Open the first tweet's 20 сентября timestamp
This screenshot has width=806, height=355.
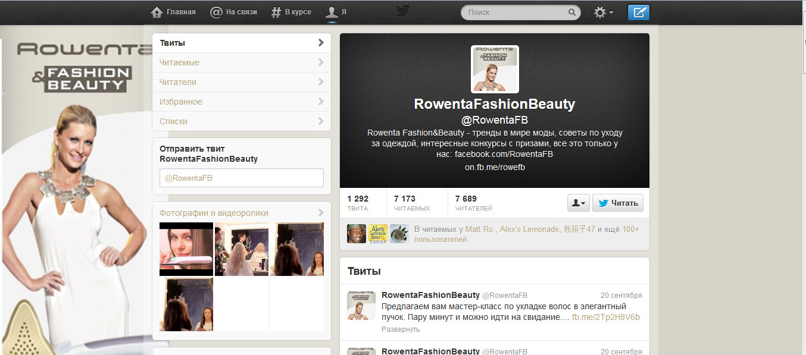[x=621, y=295]
